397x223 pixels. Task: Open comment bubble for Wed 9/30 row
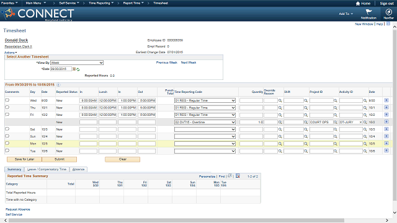[7, 100]
